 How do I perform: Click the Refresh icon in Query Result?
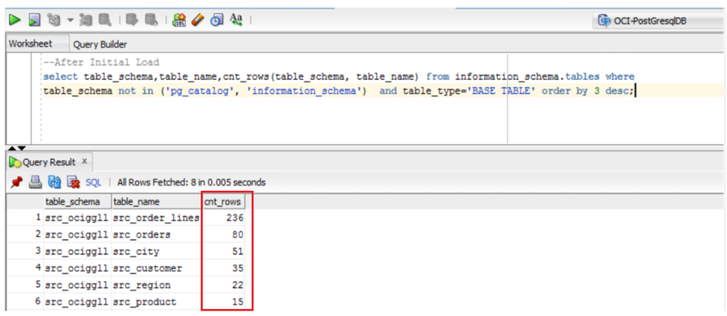click(x=54, y=182)
